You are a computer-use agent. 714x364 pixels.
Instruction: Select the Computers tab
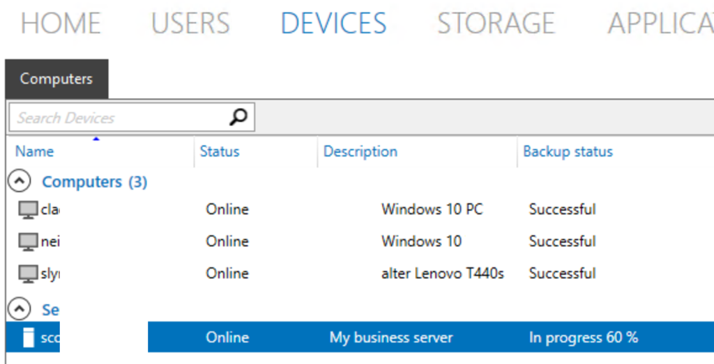(x=56, y=79)
